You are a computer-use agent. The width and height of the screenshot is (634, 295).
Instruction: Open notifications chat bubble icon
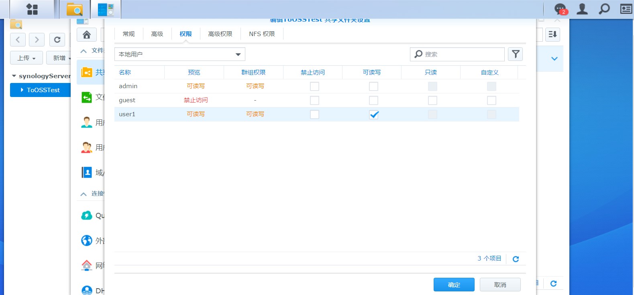coord(560,9)
